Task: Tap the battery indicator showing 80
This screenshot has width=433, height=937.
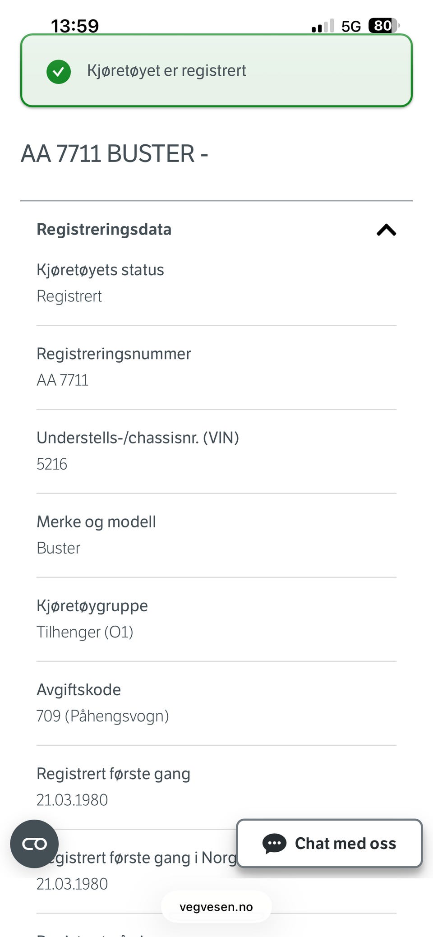Action: pos(384,26)
